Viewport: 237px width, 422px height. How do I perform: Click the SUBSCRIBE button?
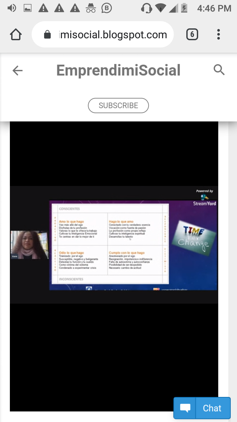(x=118, y=105)
